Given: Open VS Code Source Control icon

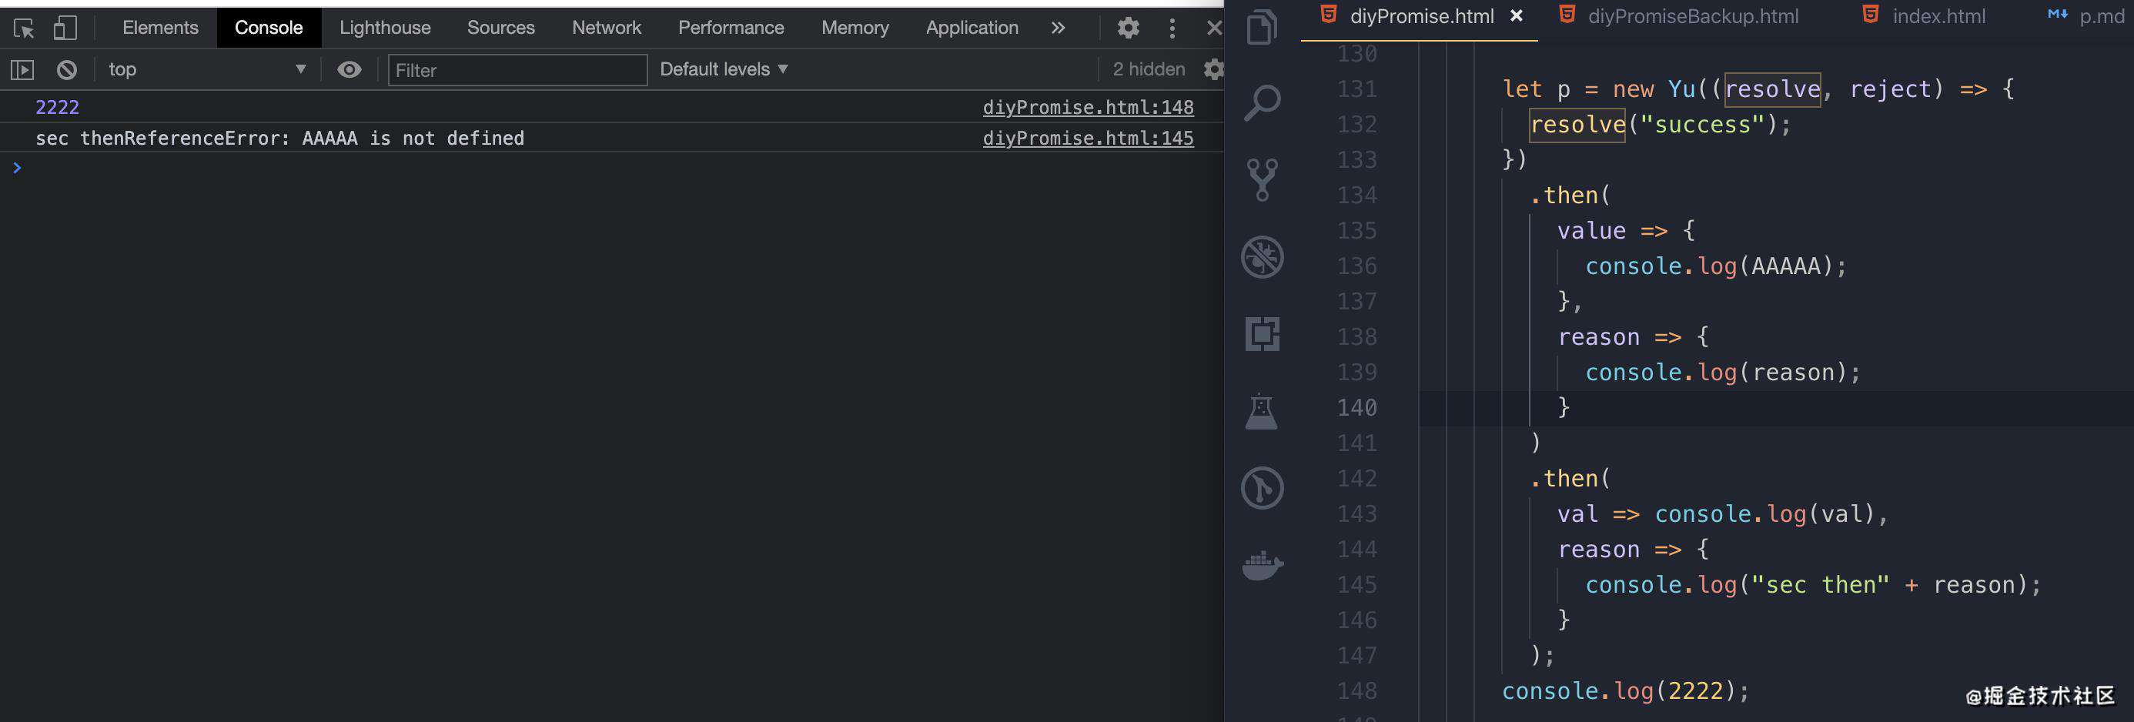Looking at the screenshot, I should coord(1262,179).
